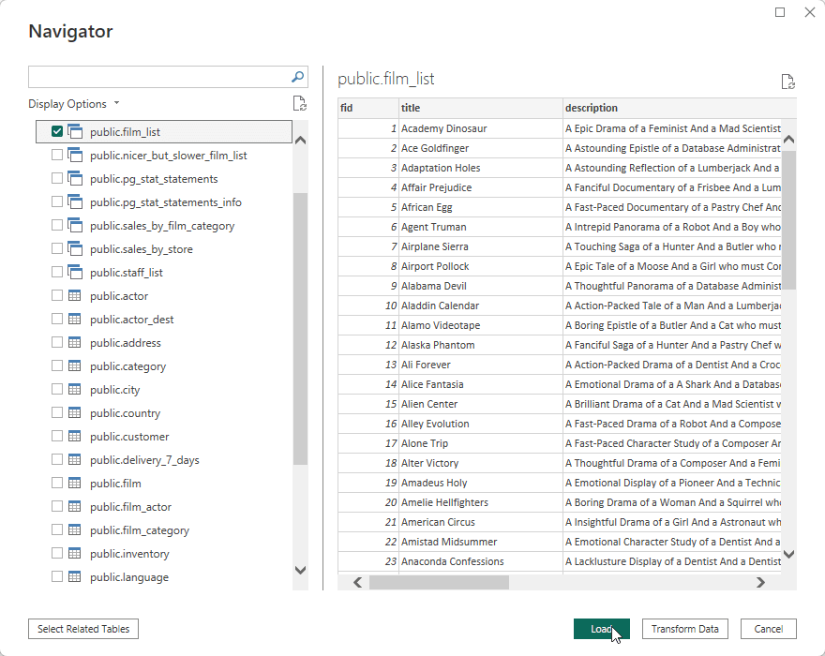Click the public.film_list preview heading
Screen dimensions: 825x656
pos(385,79)
